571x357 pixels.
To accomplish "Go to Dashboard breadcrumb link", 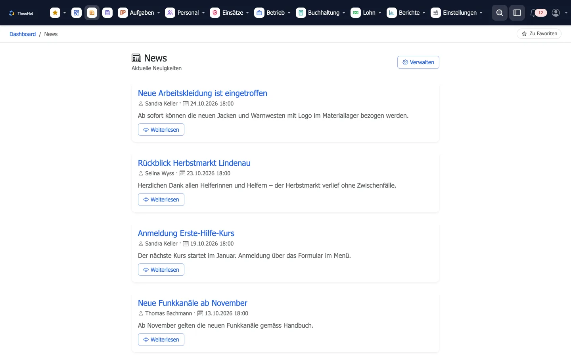I will click(23, 34).
